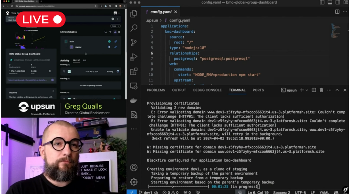Image resolution: width=349 pixels, height=194 pixels.
Task: Open terminal panel More Actions ellipsis
Action: click(329, 90)
